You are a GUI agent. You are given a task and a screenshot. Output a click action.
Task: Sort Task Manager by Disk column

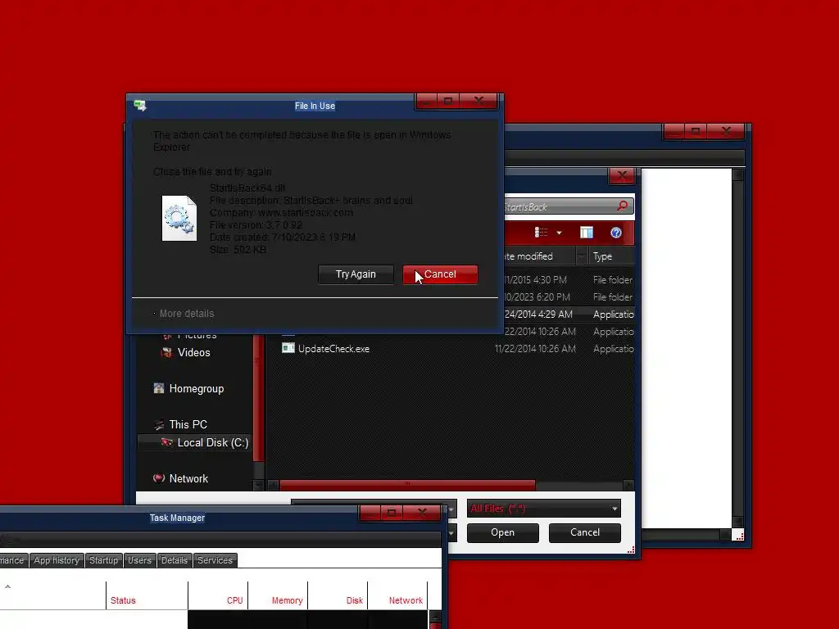pos(338,595)
